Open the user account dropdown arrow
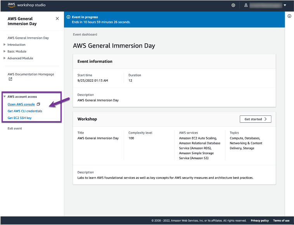294x225 pixels. [x=285, y=5]
